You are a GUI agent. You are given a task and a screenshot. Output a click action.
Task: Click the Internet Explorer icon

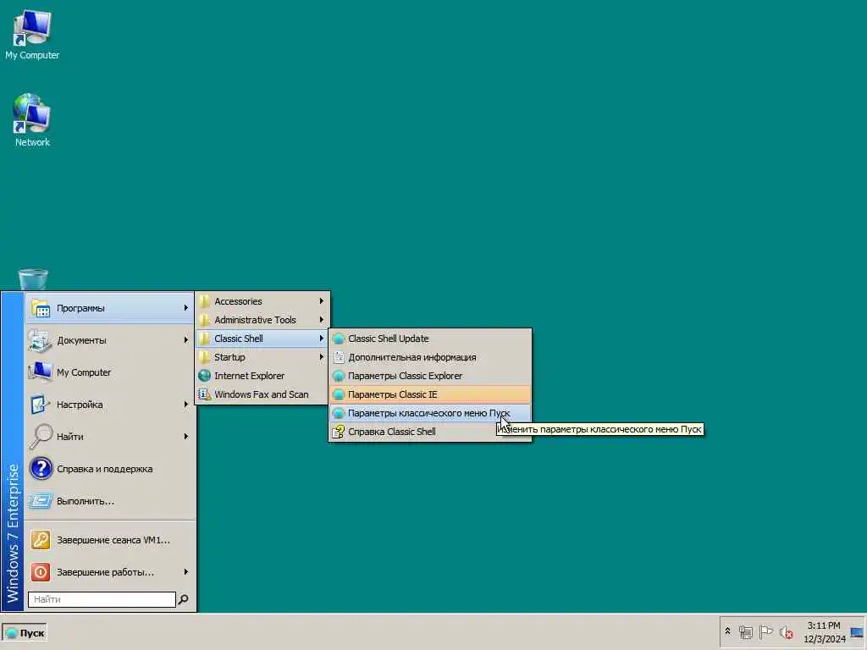[x=205, y=376]
